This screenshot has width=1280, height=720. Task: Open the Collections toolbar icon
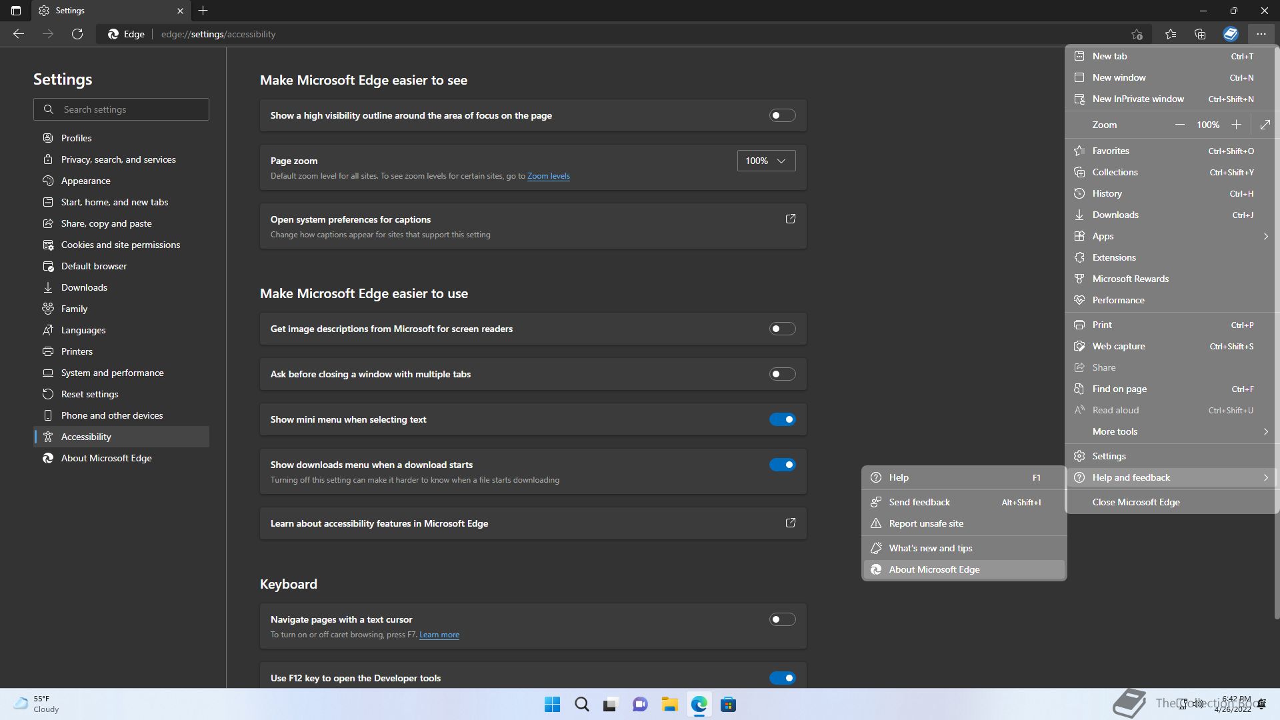pyautogui.click(x=1200, y=34)
